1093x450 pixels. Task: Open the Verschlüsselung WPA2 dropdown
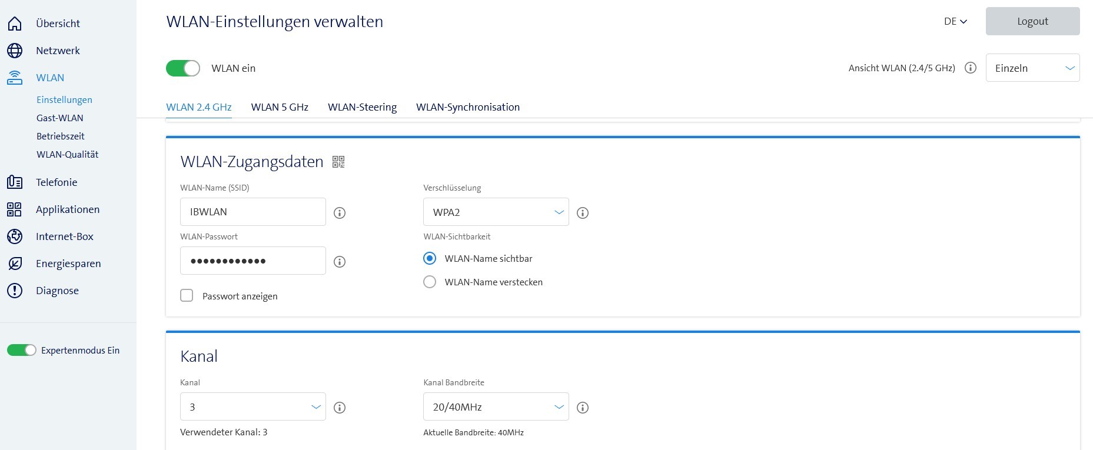(x=496, y=212)
